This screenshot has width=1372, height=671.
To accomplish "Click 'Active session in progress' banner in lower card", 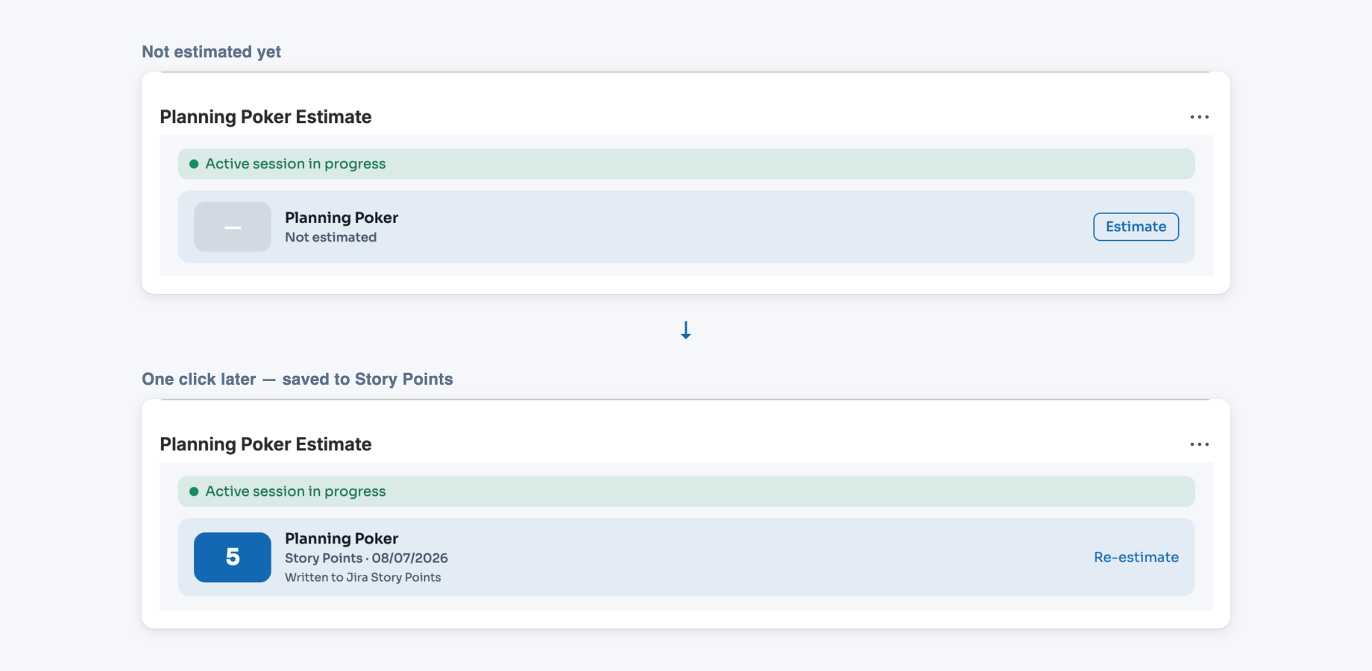I will (x=686, y=491).
